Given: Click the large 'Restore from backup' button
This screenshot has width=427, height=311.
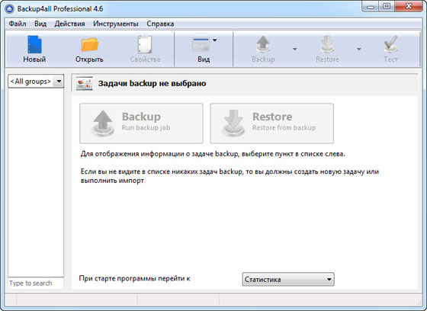Looking at the screenshot, I should tap(271, 123).
